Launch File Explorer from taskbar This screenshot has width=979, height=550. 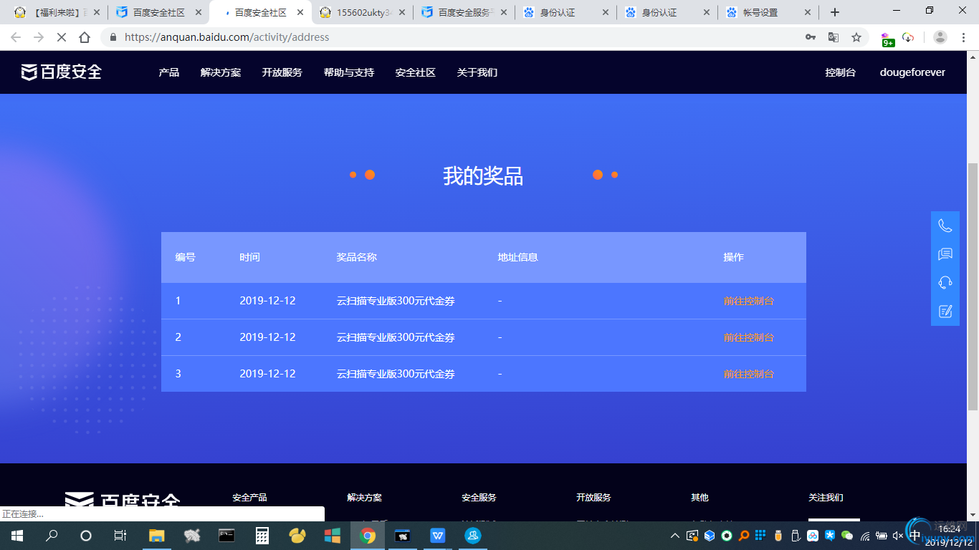(156, 536)
